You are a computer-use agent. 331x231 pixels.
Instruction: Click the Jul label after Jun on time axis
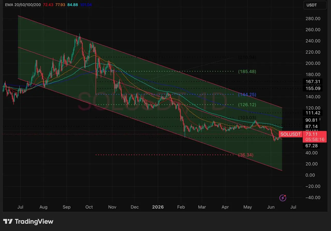pos(293,207)
